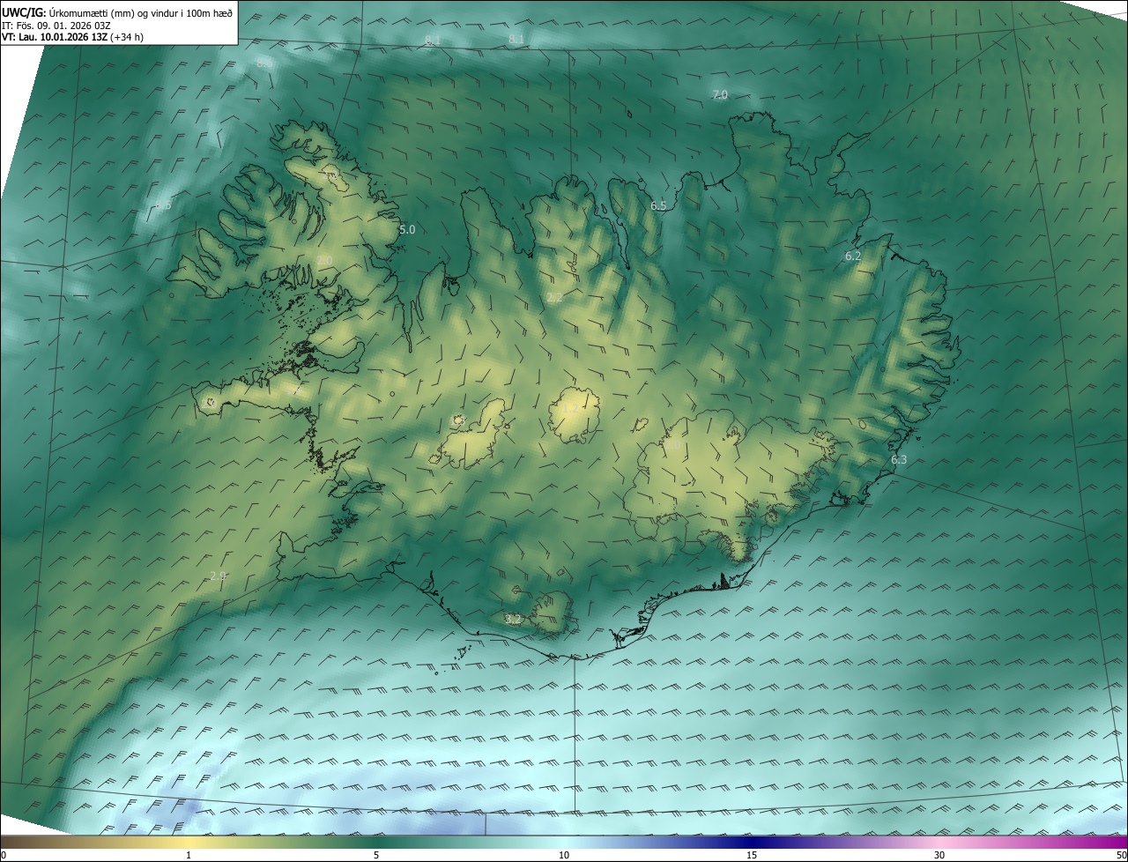
Task: Click the 7.0 value label on the map
Action: 720,94
